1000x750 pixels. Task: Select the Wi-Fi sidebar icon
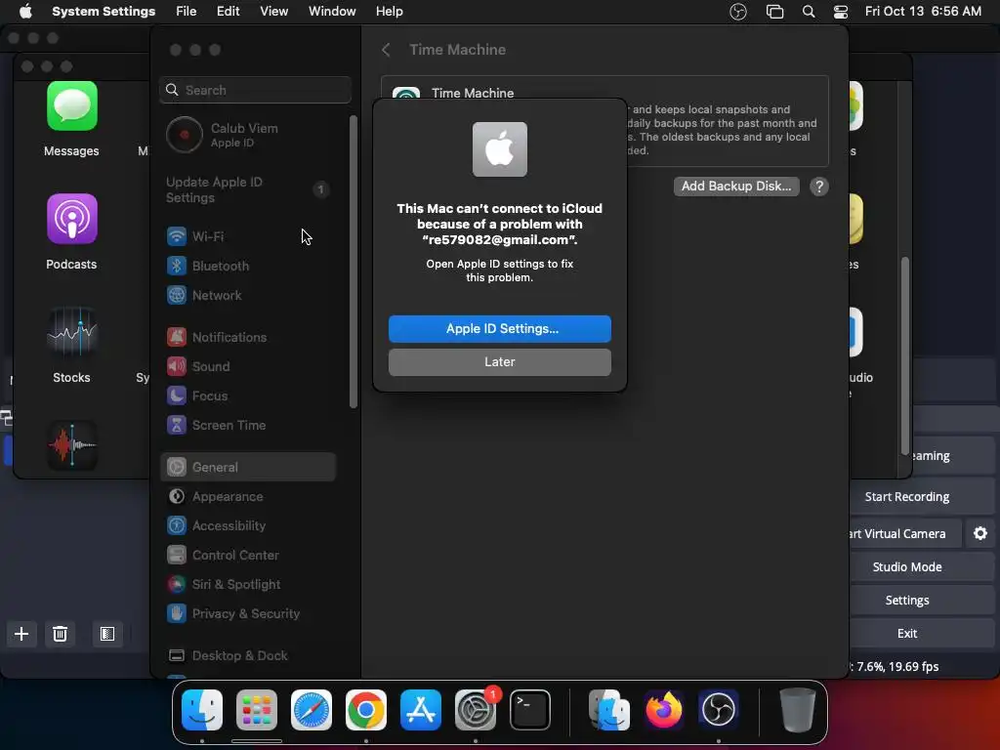coord(177,236)
